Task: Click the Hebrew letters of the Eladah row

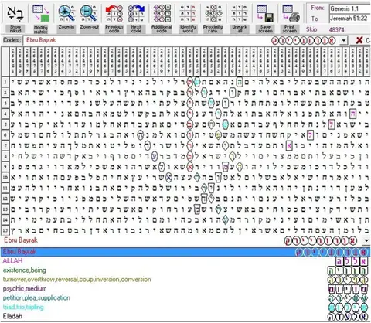Action: point(348,317)
